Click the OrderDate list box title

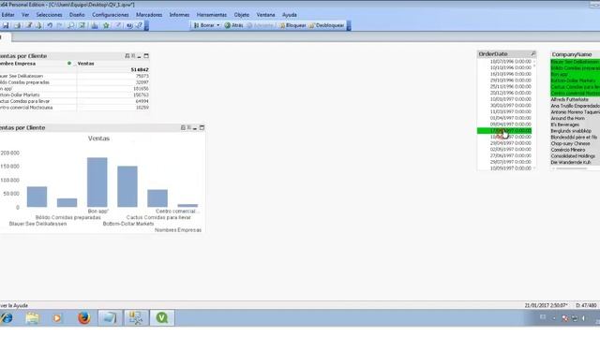(x=493, y=54)
